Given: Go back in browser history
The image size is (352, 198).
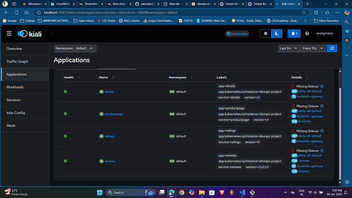Looking at the screenshot, I should (6, 13).
